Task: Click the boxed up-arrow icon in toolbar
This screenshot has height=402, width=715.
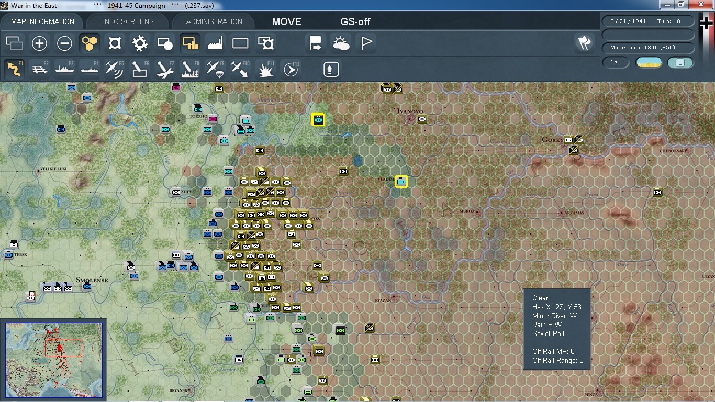Action: pyautogui.click(x=331, y=69)
